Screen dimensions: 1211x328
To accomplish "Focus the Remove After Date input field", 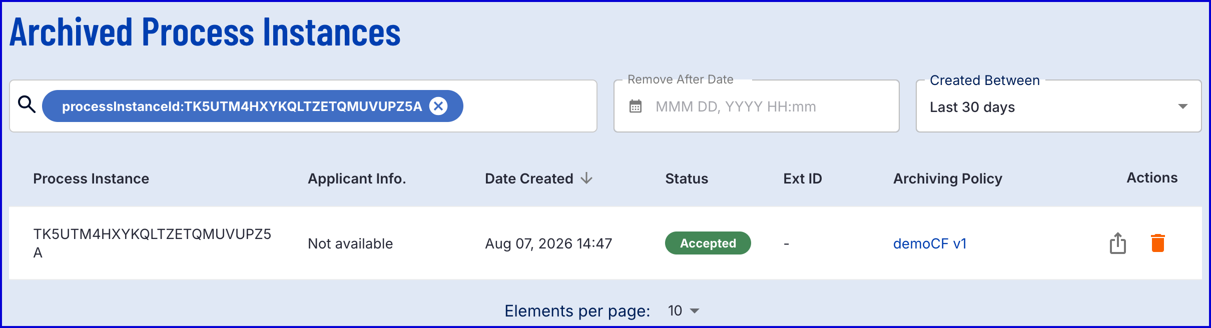I will pyautogui.click(x=757, y=106).
